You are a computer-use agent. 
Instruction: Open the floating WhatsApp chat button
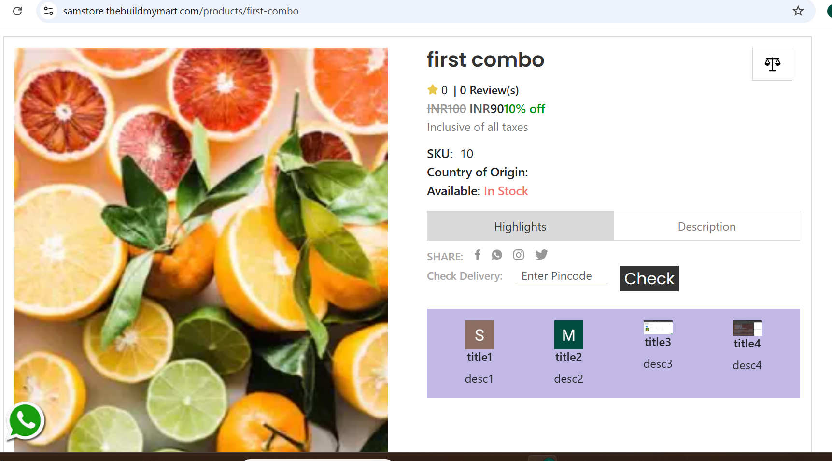click(x=25, y=421)
